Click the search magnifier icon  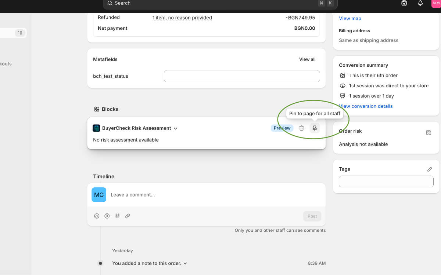pos(110,3)
